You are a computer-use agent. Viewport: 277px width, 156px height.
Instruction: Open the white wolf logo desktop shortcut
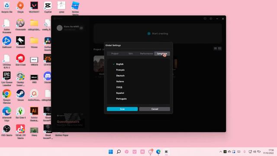[x=20, y=42]
